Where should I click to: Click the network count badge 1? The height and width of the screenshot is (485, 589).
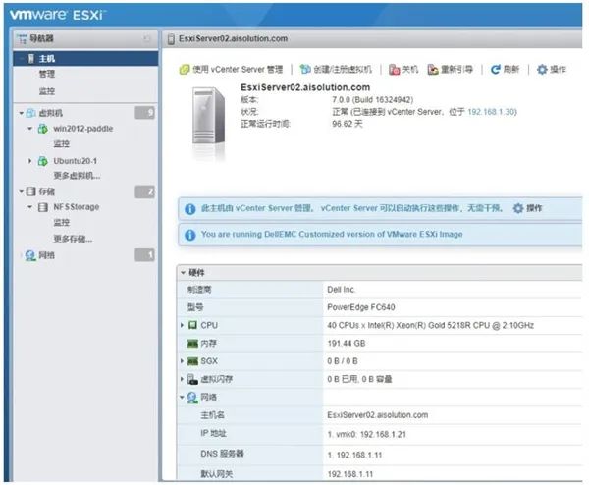[144, 255]
